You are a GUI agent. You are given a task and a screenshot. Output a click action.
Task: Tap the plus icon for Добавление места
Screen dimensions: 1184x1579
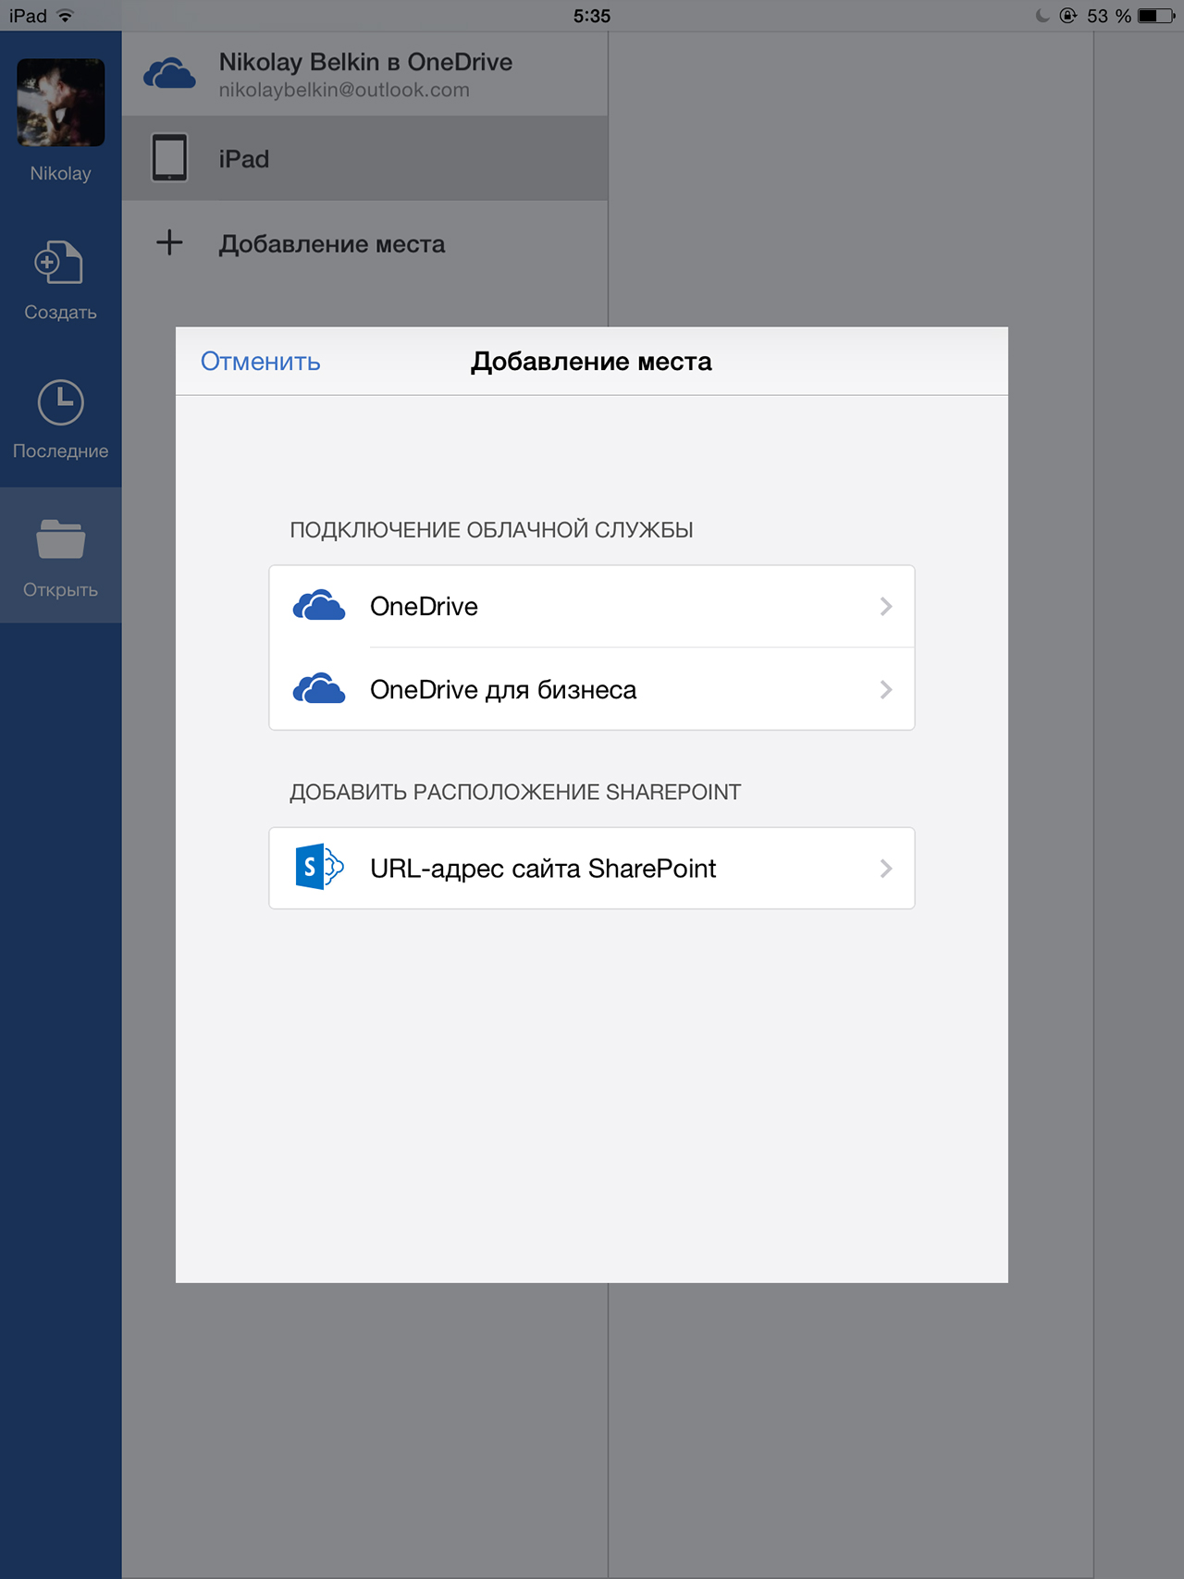click(x=169, y=243)
